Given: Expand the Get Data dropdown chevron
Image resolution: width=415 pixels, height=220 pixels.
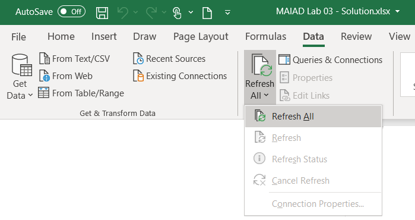Looking at the screenshot, I should coord(30,95).
